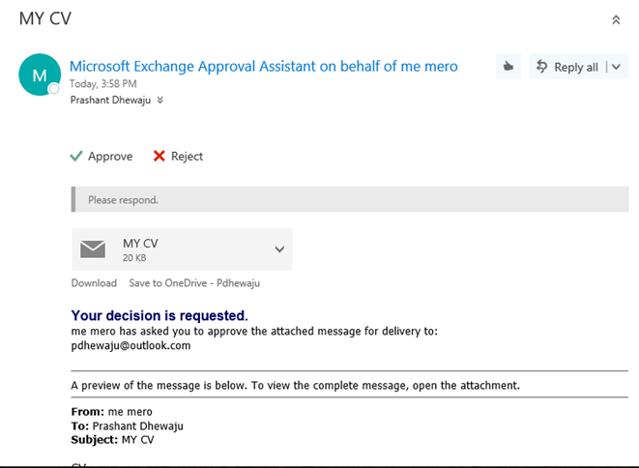Open sender Microsoft Exchange Approval Assistant link
Viewport: 639px width, 468px height.
[x=263, y=66]
